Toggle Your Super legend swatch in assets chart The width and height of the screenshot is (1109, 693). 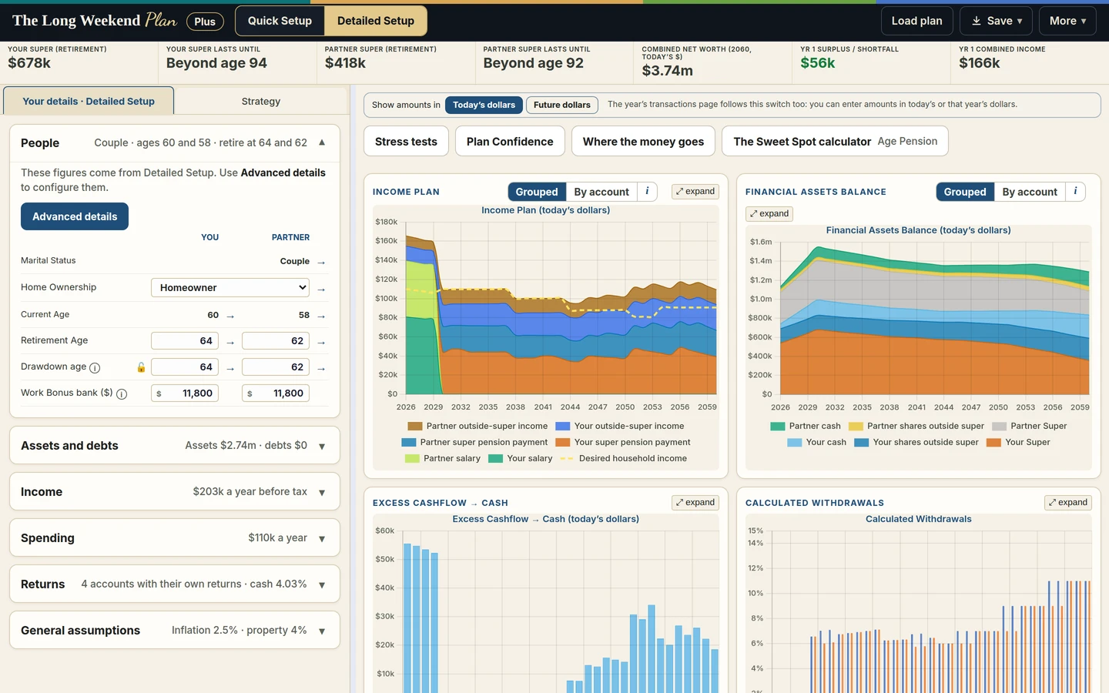click(x=994, y=443)
